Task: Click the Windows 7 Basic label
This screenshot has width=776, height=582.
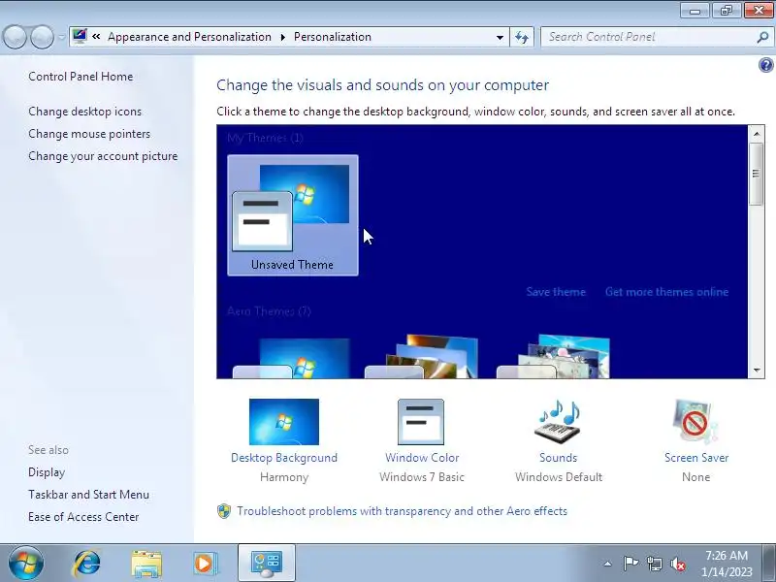Action: click(422, 477)
